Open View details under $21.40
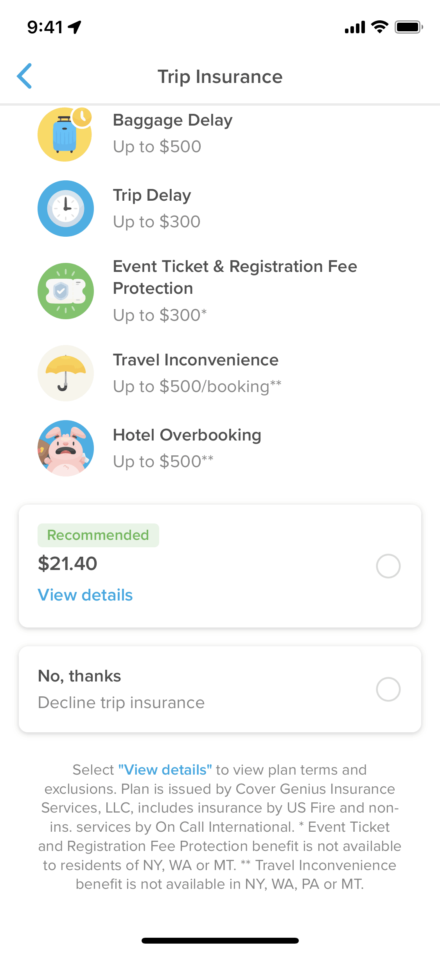Image resolution: width=440 pixels, height=953 pixels. 85,595
